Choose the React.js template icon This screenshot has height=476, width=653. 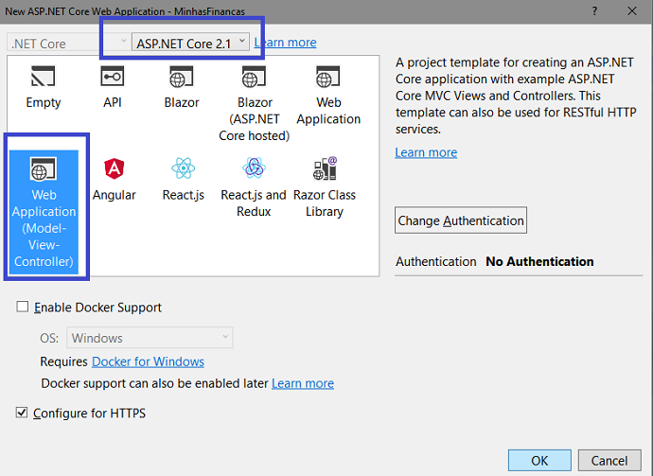tap(184, 168)
